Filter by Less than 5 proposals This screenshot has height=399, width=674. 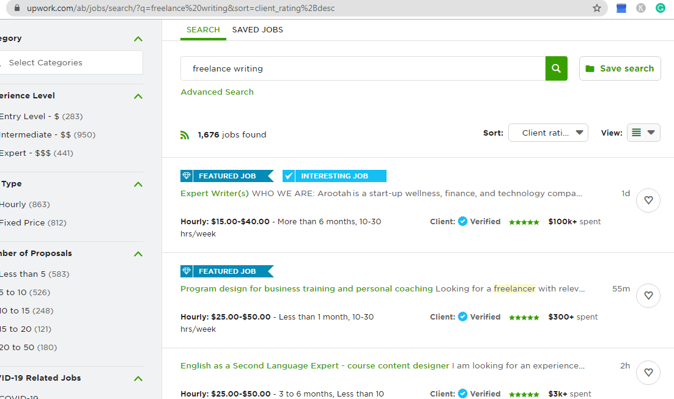(x=34, y=274)
